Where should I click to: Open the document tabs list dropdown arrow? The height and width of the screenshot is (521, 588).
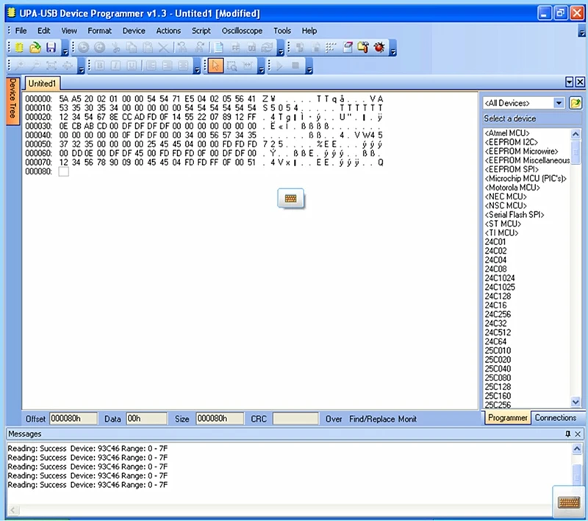[x=569, y=82]
